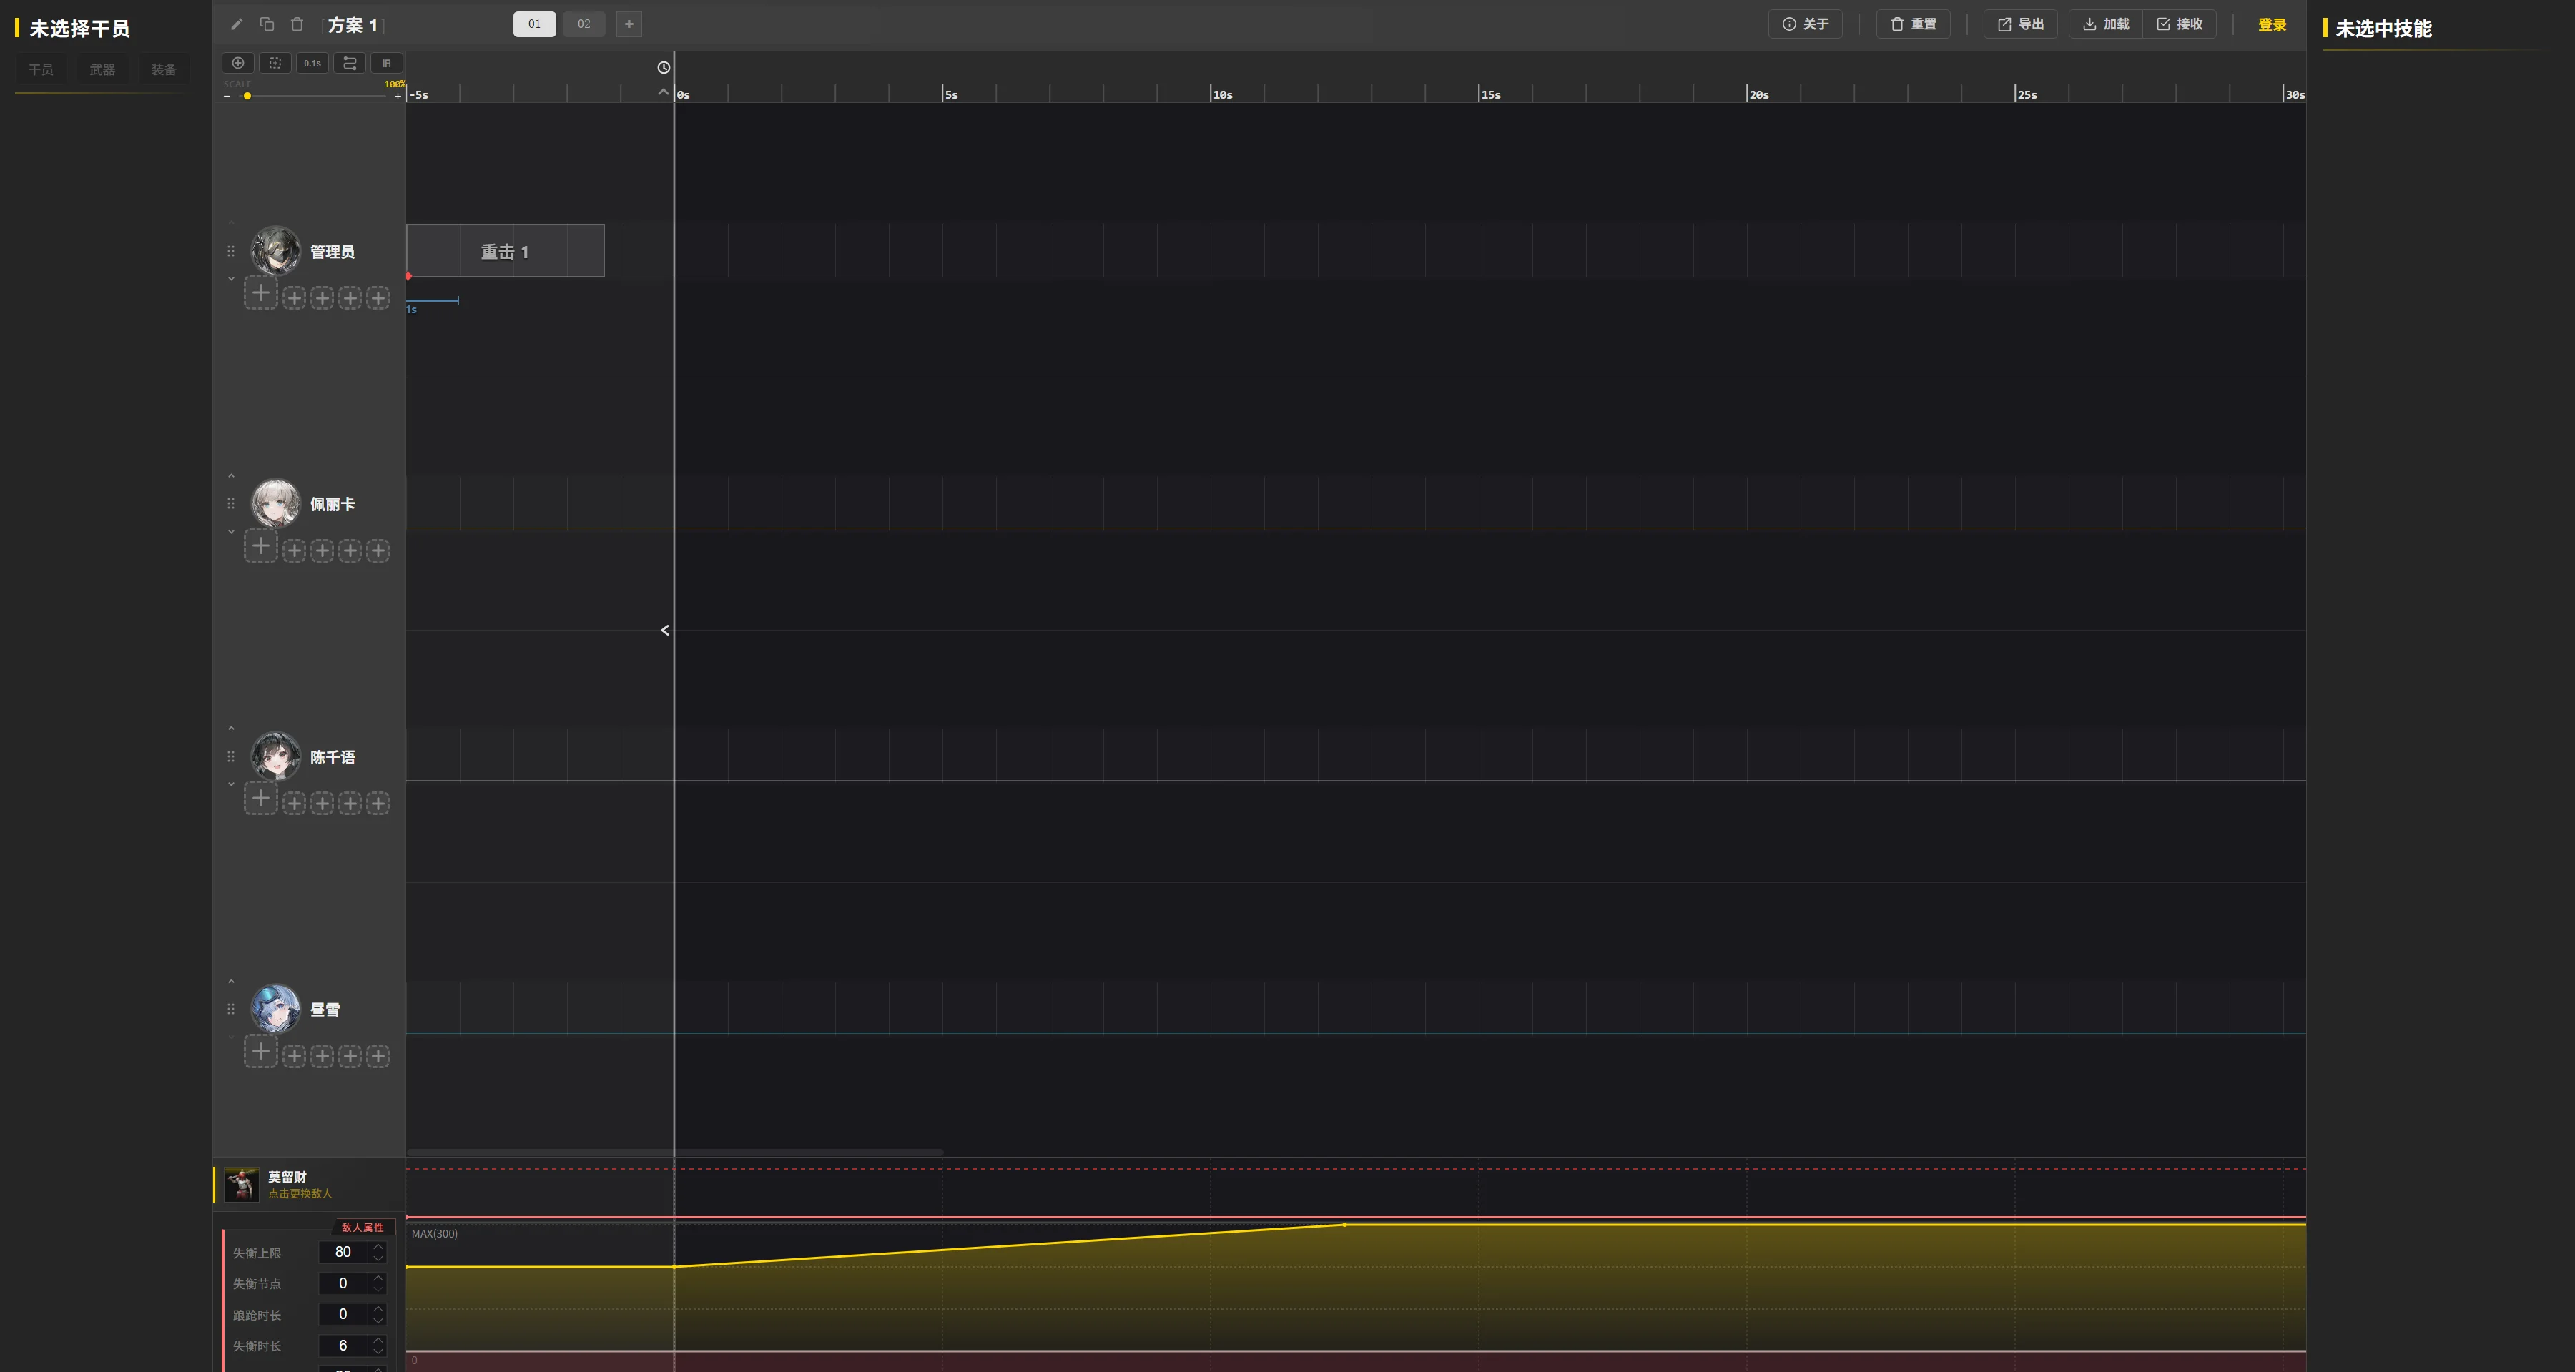Click the clock icon above the timeline

click(x=664, y=68)
